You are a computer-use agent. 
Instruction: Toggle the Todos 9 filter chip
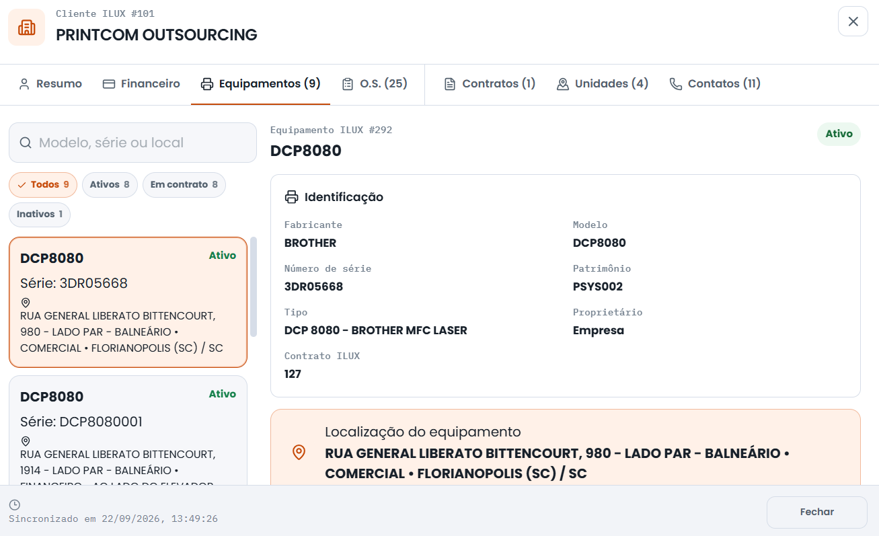pos(43,185)
